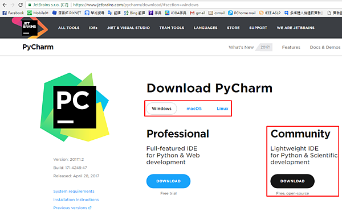This screenshot has width=342, height=212.
Task: Go to the STORE page
Action: (233, 28)
